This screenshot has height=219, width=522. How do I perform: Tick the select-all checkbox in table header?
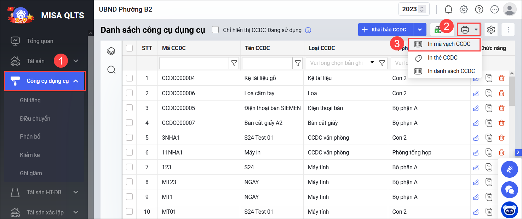point(130,48)
